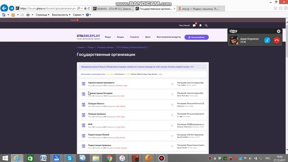The width and height of the screenshot is (288, 162).
Task: End the Skype call with red hang-up button
Action: (x=277, y=40)
